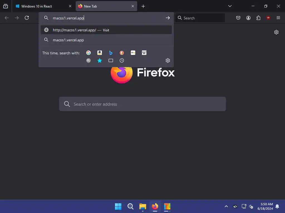Open notifications bell in tray

tap(277, 206)
